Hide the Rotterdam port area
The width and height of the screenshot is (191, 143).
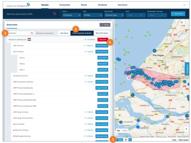(103, 40)
